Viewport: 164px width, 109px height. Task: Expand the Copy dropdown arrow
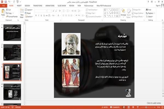point(13,13)
